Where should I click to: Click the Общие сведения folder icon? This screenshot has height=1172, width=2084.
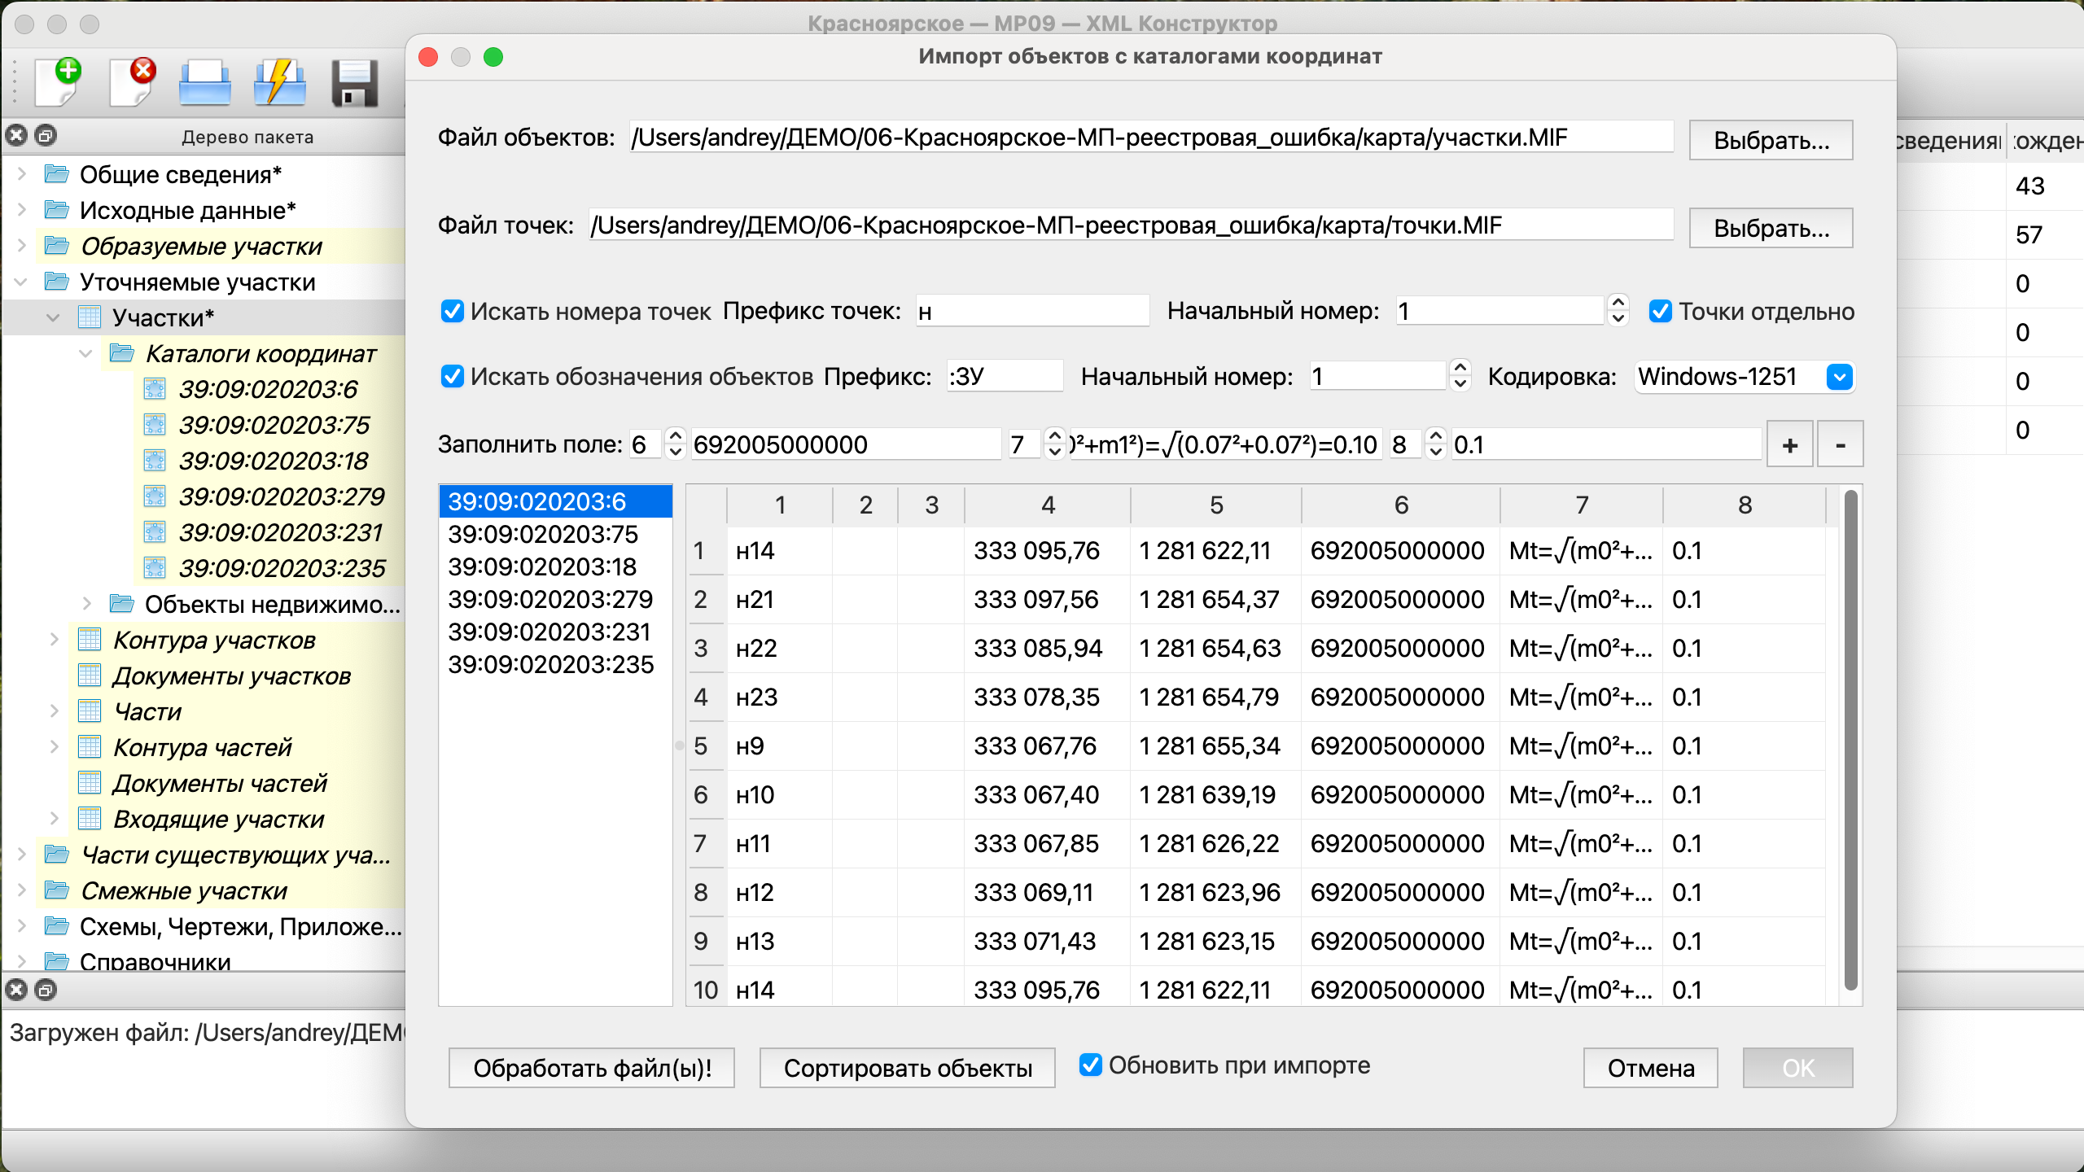coord(56,174)
